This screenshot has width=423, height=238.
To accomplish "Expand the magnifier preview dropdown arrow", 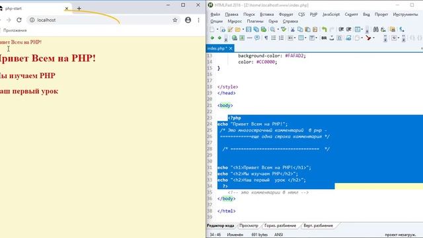I will click(278, 29).
